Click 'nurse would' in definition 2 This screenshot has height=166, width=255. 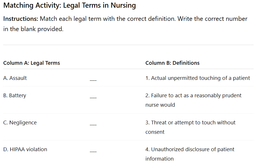[160, 105]
